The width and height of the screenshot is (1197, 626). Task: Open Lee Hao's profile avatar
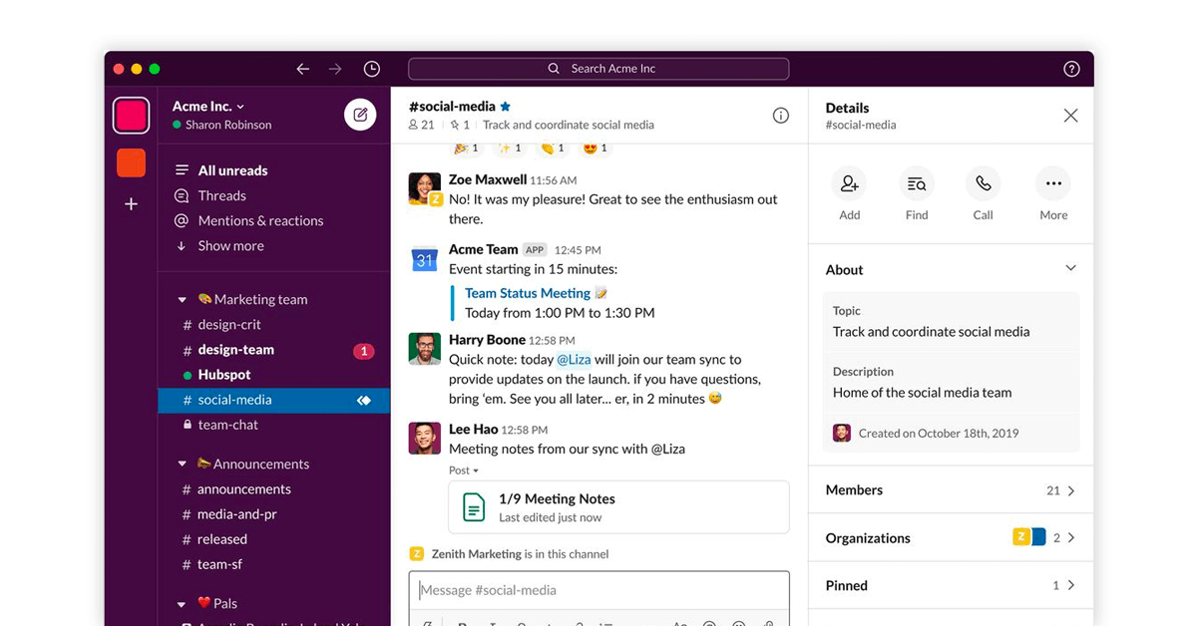coord(425,438)
